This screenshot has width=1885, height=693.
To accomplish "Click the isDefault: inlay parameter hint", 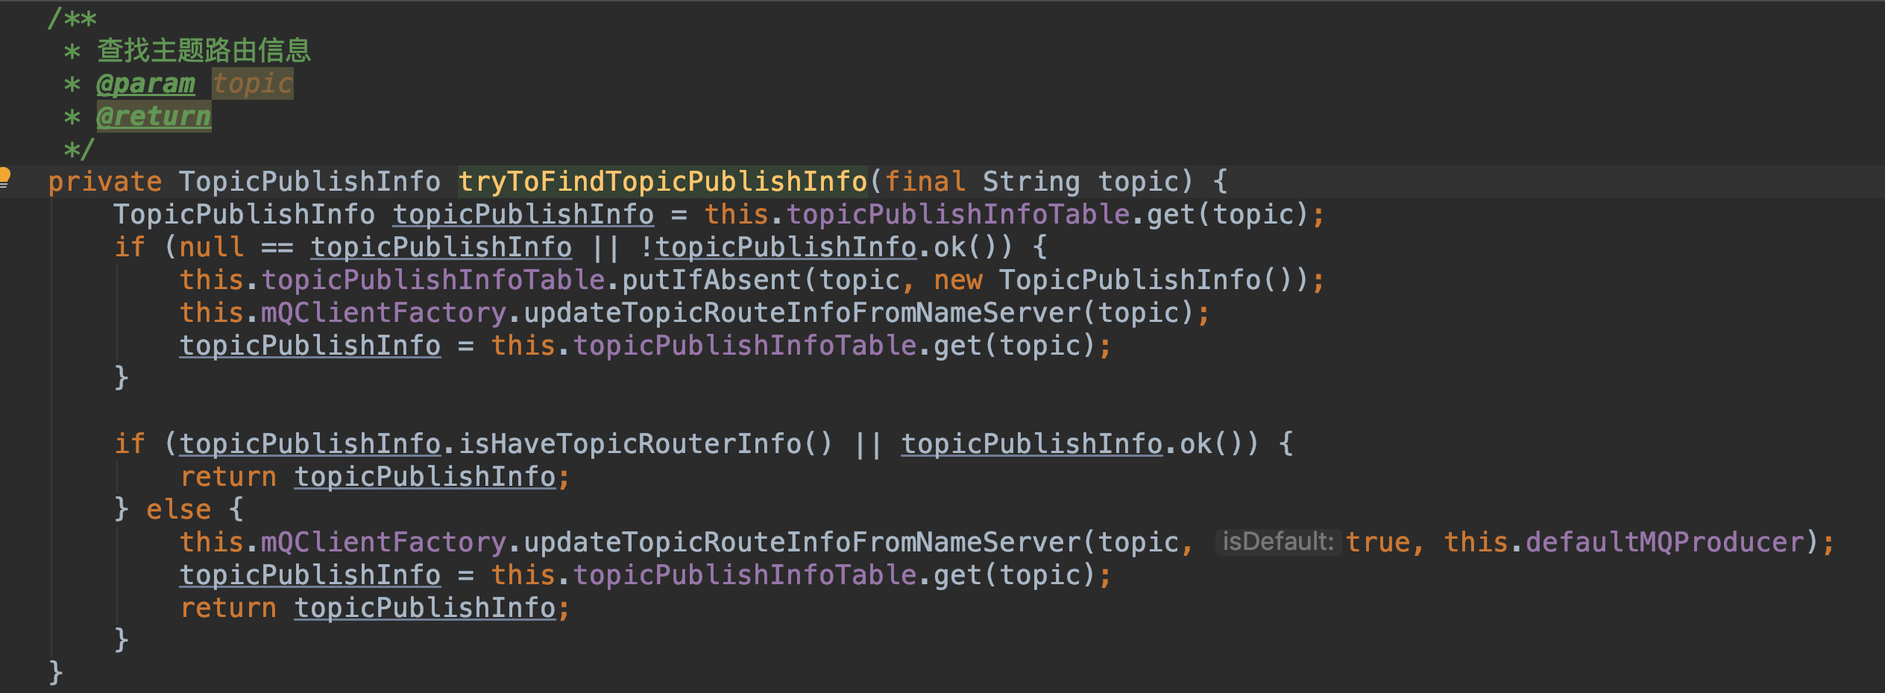I will (1278, 542).
